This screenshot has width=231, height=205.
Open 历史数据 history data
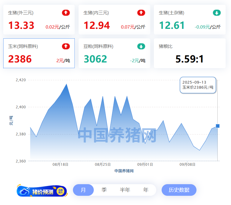tap(179, 190)
